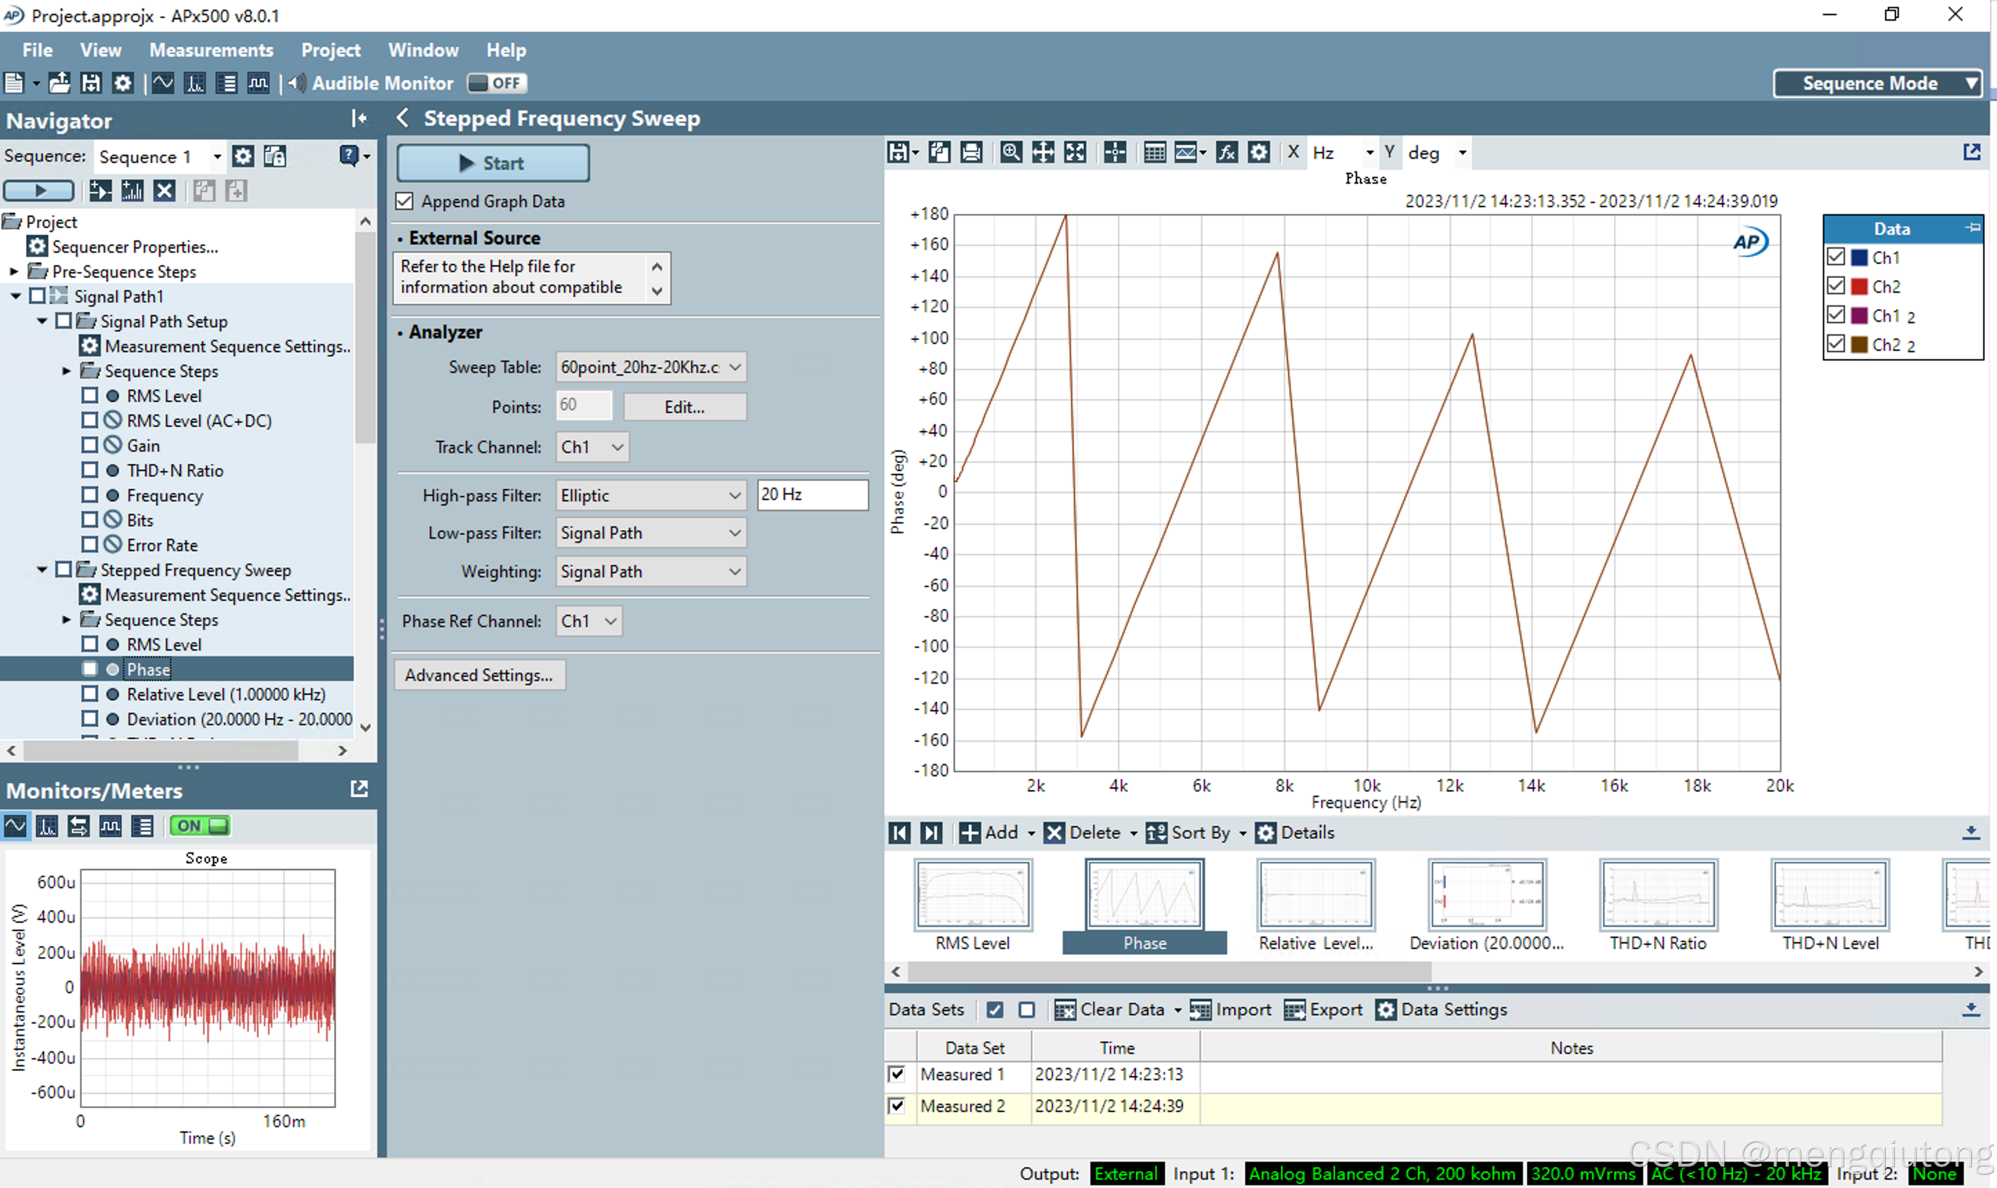The height and width of the screenshot is (1188, 1997).
Task: Toggle Append Graph Data checkbox
Action: pyautogui.click(x=405, y=202)
